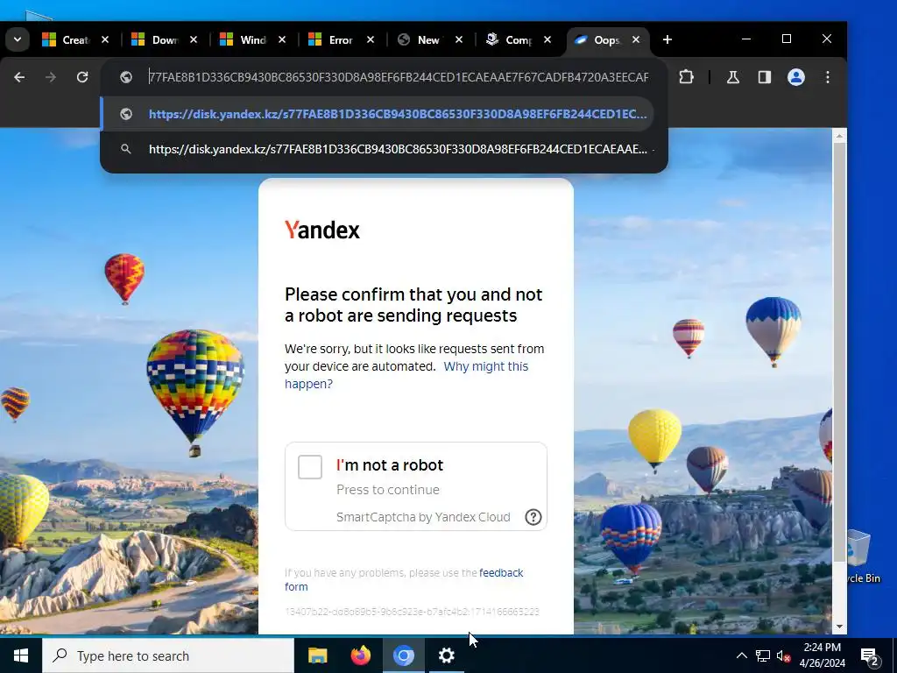Close the 'Creat' tab
Image resolution: width=897 pixels, height=673 pixels.
tap(105, 39)
